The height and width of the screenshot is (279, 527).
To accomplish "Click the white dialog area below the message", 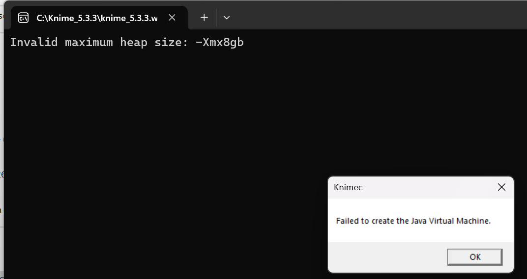I will point(418,234).
